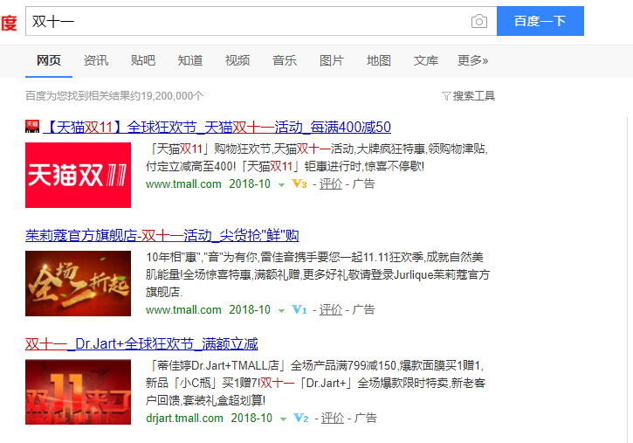The width and height of the screenshot is (633, 443).
Task: Click the camera image search icon
Action: pyautogui.click(x=478, y=22)
